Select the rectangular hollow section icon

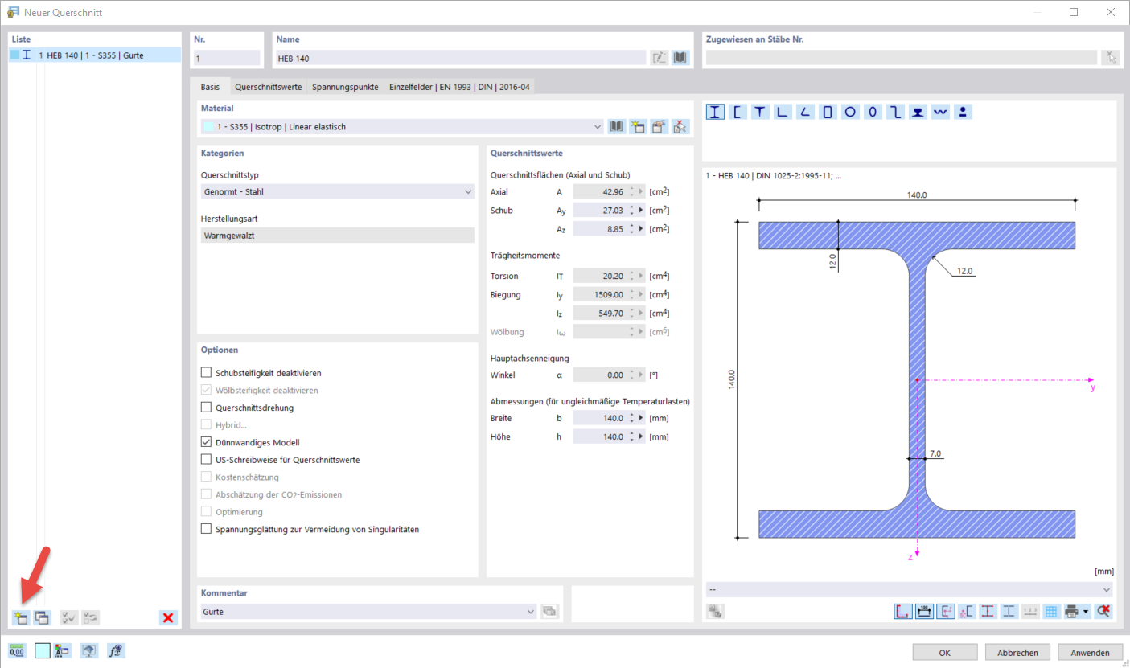pyautogui.click(x=828, y=112)
